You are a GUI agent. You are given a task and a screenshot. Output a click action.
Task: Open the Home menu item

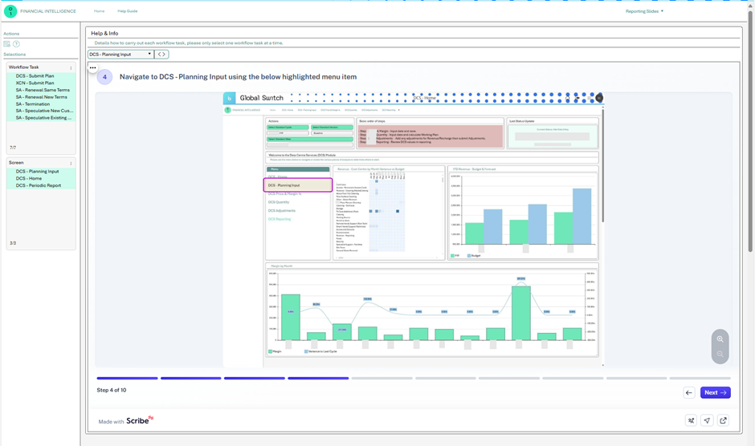point(99,11)
